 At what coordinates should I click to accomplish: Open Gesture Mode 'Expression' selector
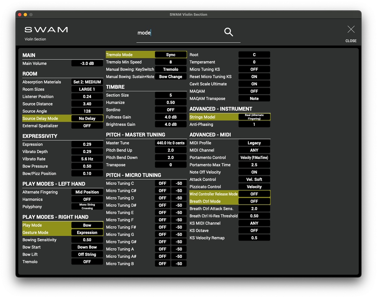point(87,232)
